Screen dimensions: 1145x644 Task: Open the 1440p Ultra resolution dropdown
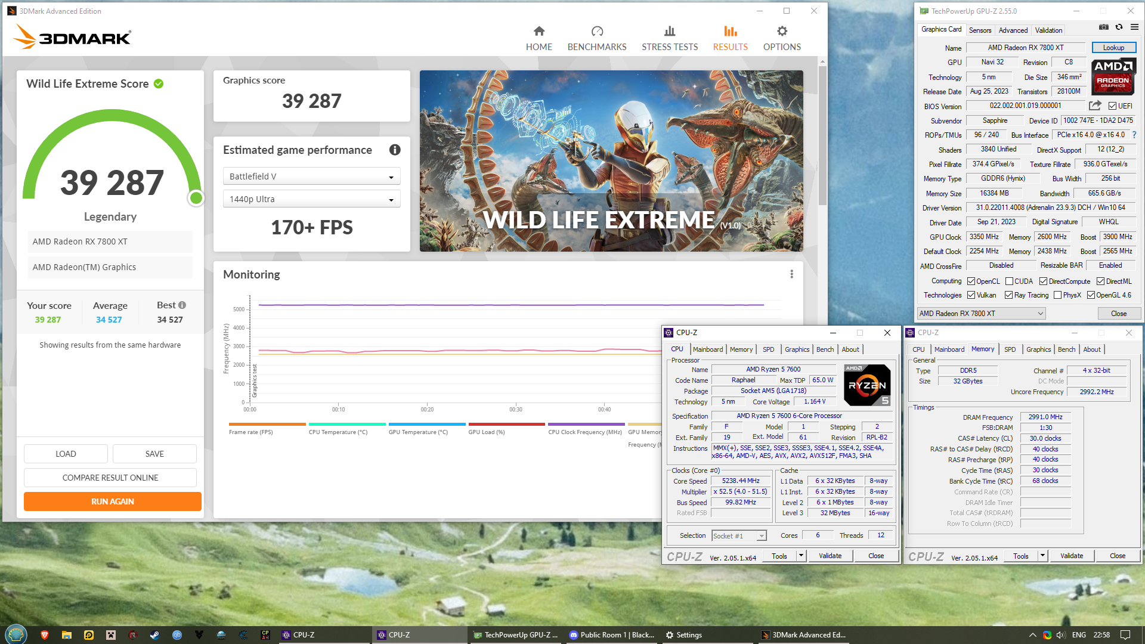pyautogui.click(x=312, y=199)
